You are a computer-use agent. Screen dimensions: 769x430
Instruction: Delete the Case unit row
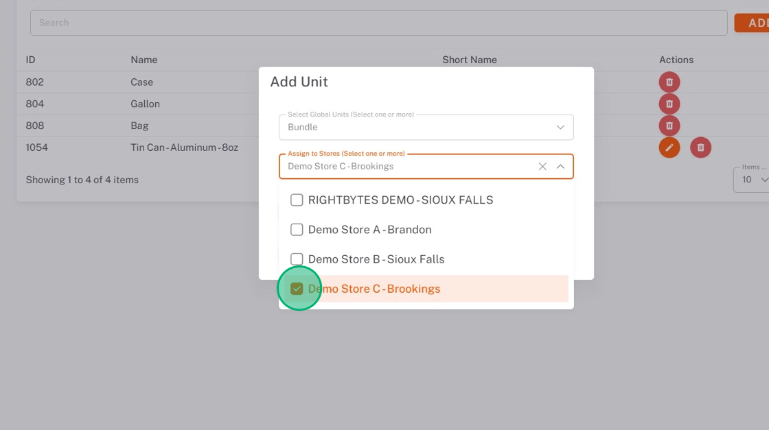tap(669, 82)
